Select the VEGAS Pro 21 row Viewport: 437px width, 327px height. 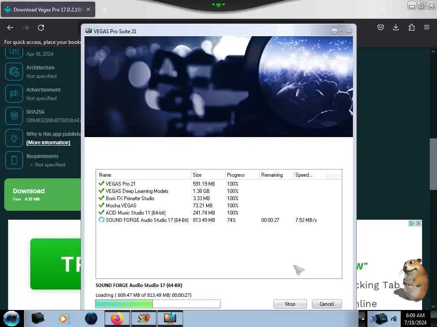(x=219, y=184)
